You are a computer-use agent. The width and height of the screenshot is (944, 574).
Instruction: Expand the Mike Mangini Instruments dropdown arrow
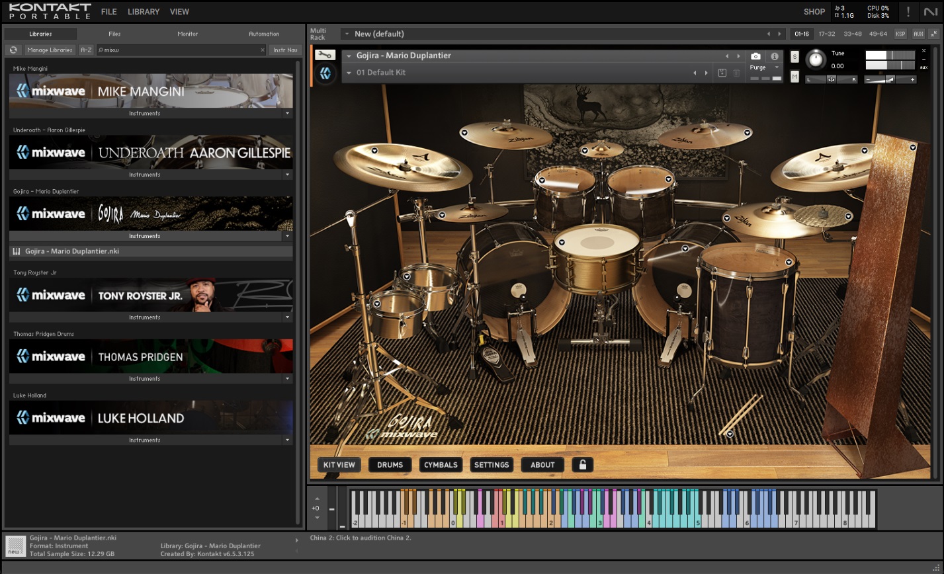pos(286,114)
